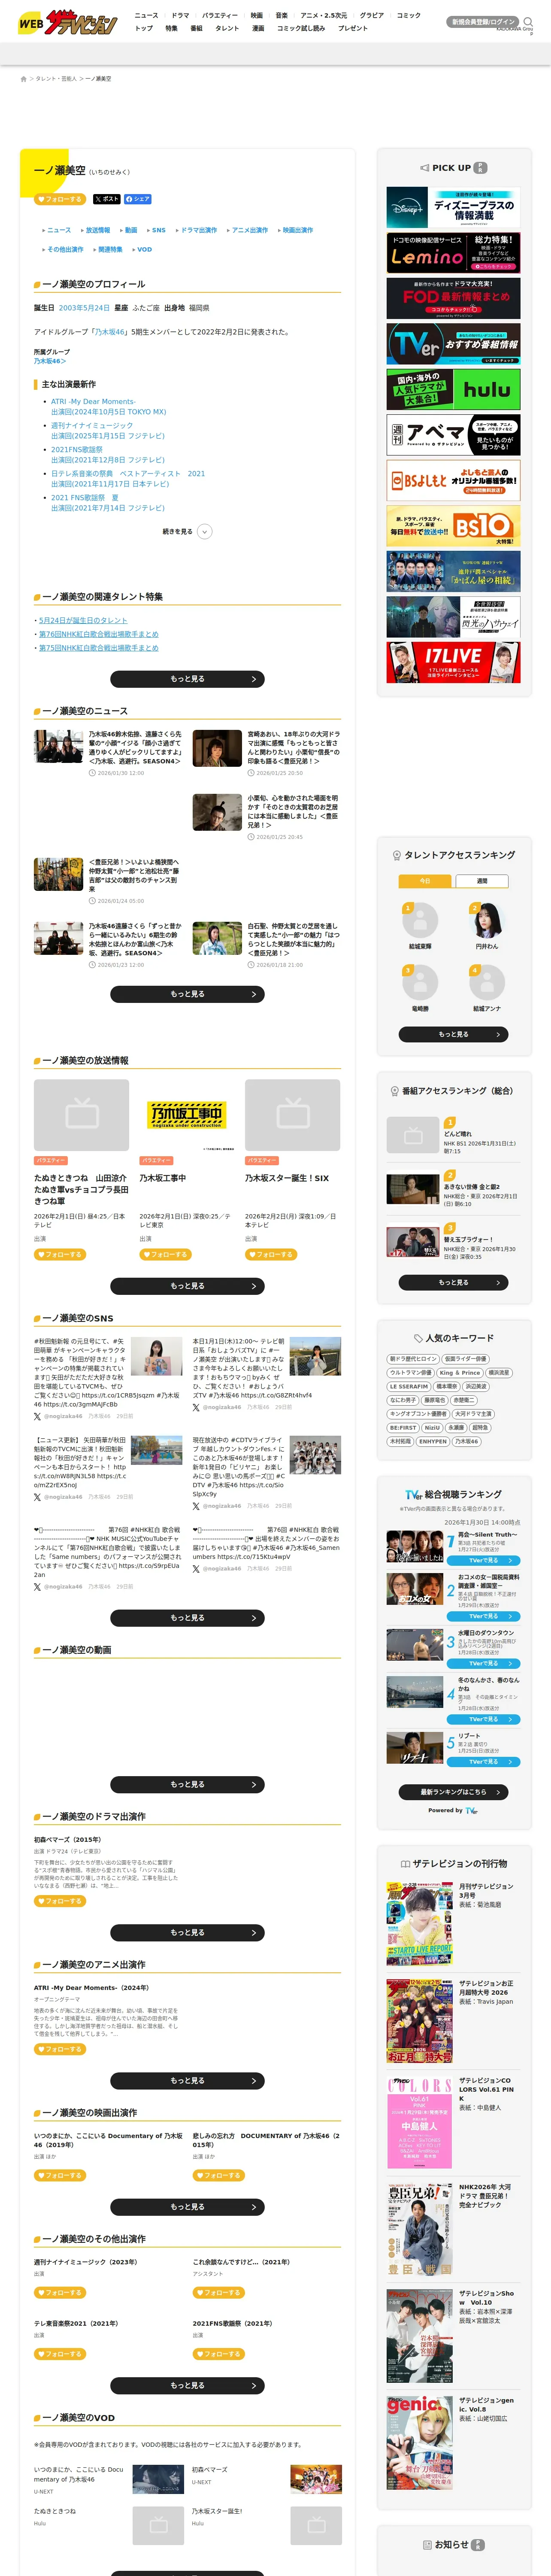The height and width of the screenshot is (2576, 551).
Task: Select バラエティー in the top navigation
Action: click(220, 16)
